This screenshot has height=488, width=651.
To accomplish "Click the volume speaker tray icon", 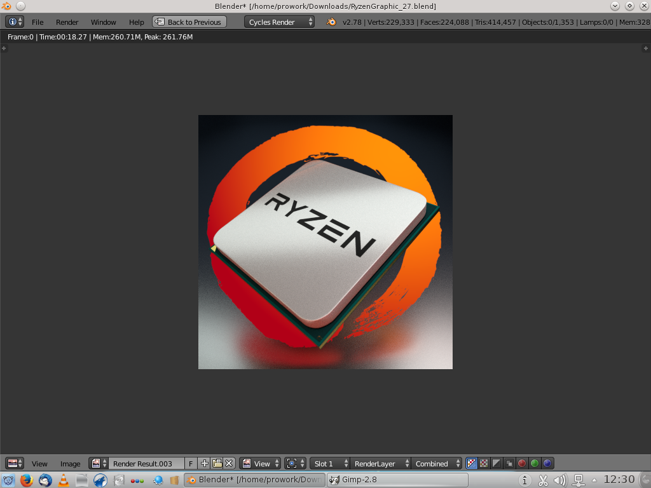I will tap(560, 480).
